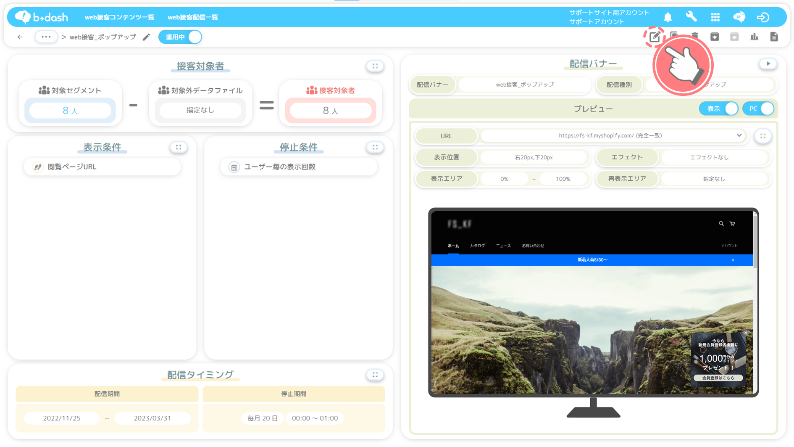The image size is (794, 447).
Task: Click the b→dash logo
Action: pos(41,17)
